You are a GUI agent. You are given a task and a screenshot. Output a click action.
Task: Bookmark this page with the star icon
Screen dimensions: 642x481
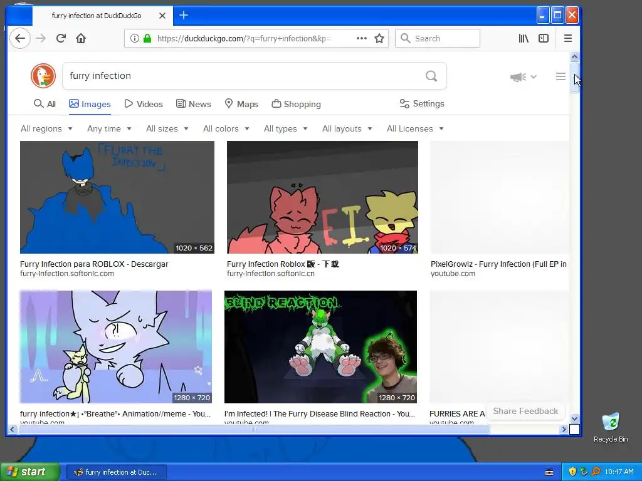(379, 38)
